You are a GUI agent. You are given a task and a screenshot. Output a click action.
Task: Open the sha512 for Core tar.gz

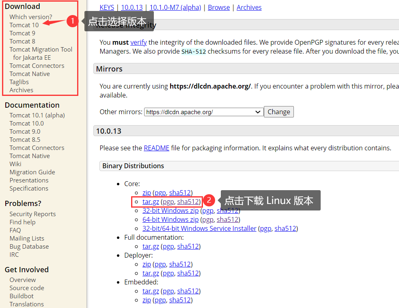coord(188,202)
